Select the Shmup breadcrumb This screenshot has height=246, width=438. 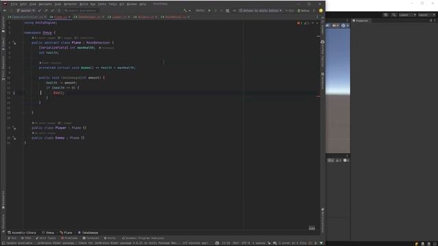[x=48, y=232]
